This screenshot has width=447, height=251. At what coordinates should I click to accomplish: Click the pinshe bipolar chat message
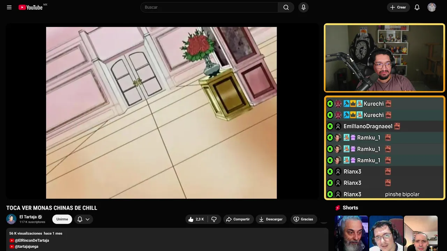tap(402, 194)
